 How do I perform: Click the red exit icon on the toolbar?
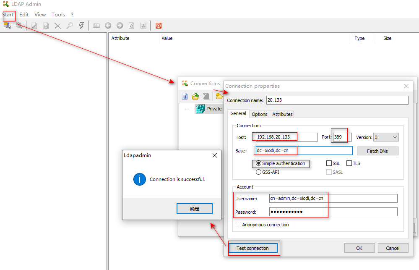tap(158, 25)
